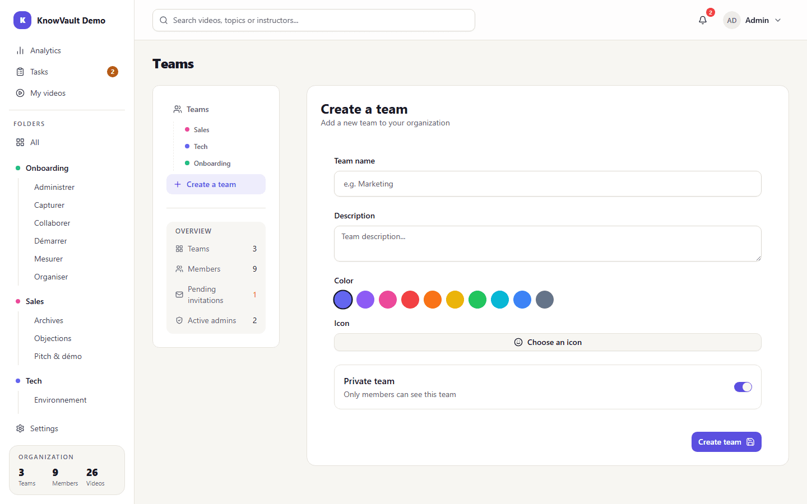Viewport: 807px width, 504px height.
Task: Click Choose an icon button
Action: click(x=548, y=342)
